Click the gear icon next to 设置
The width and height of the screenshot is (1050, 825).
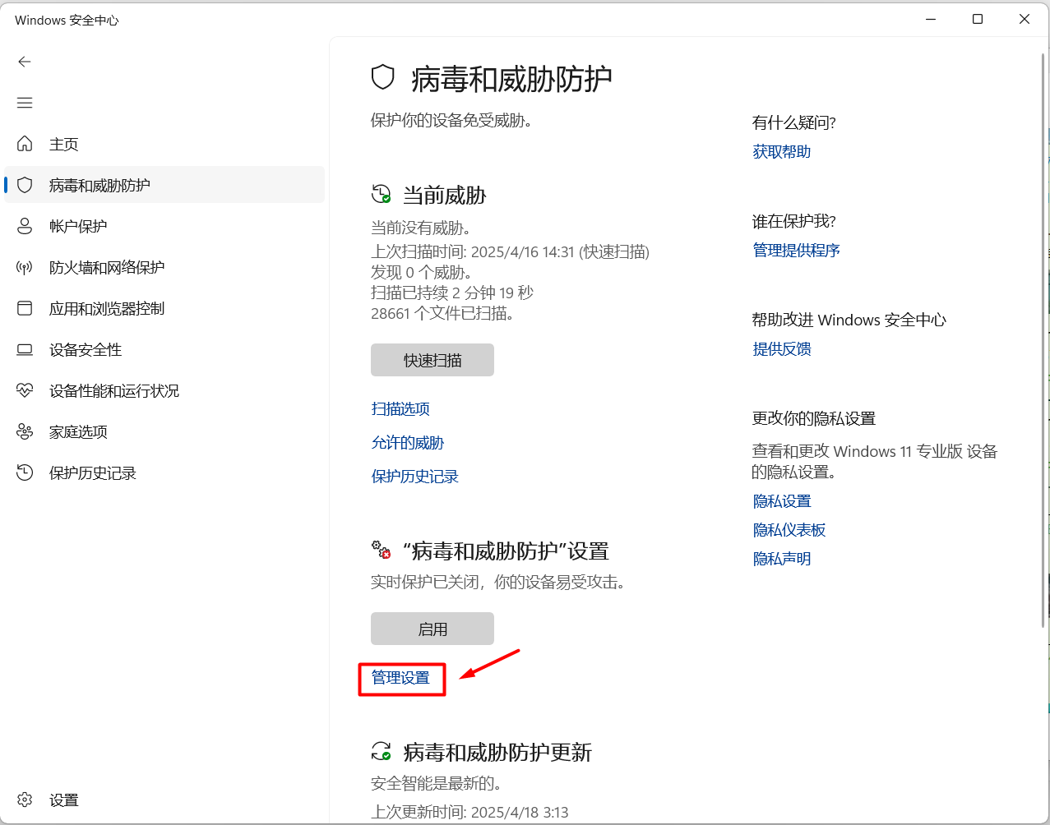(25, 800)
